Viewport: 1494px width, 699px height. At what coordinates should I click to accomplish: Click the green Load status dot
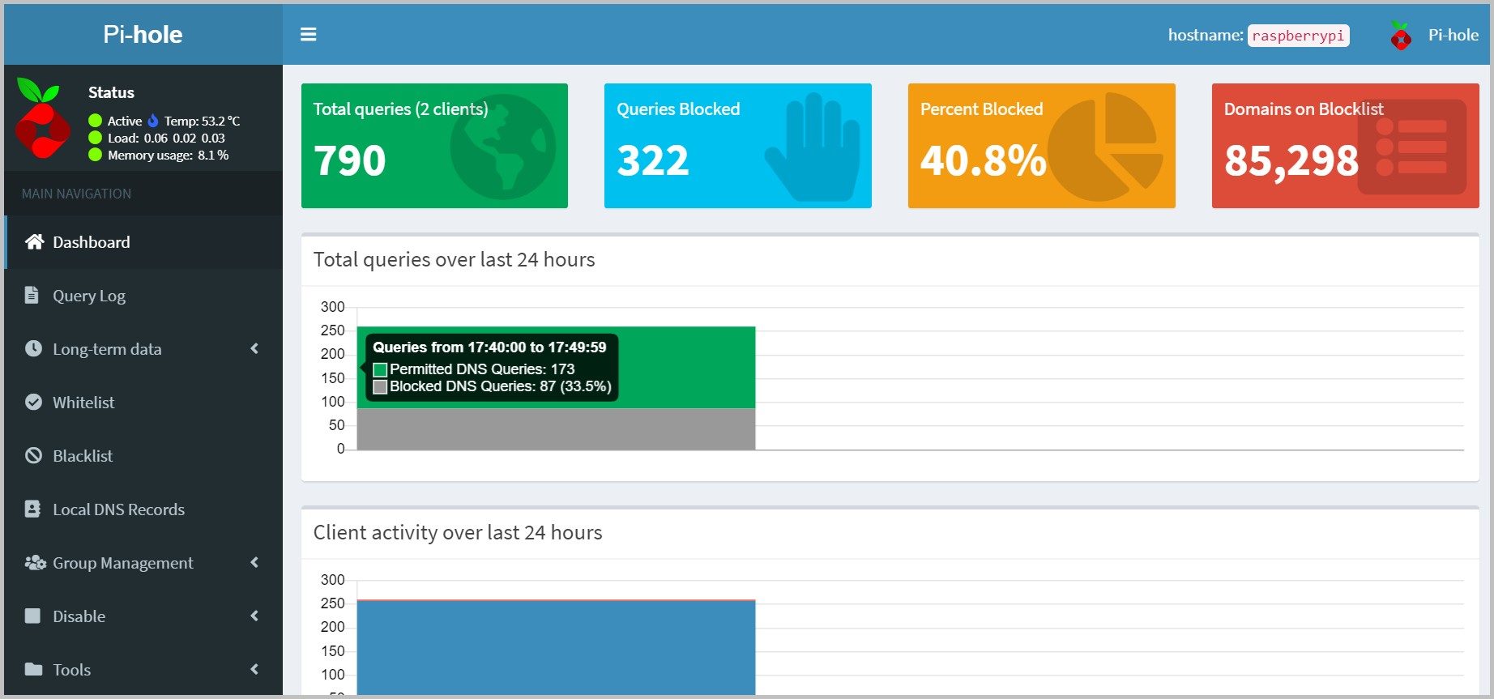tap(95, 138)
